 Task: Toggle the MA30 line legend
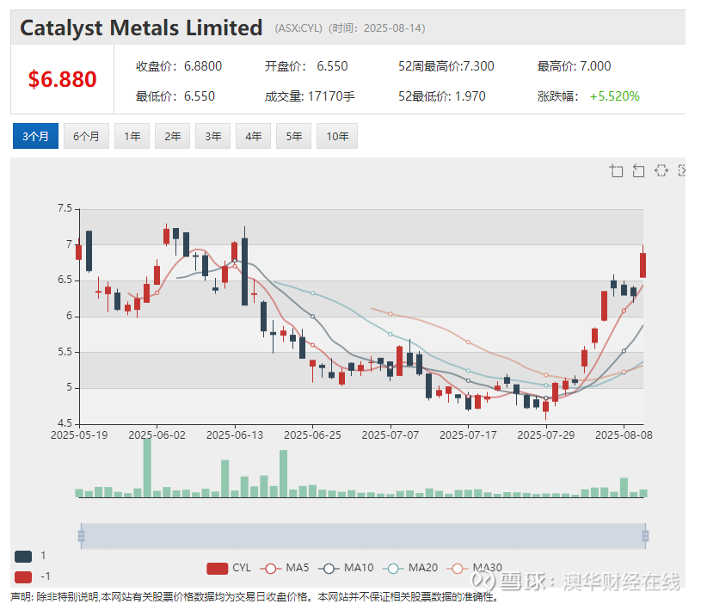click(474, 568)
